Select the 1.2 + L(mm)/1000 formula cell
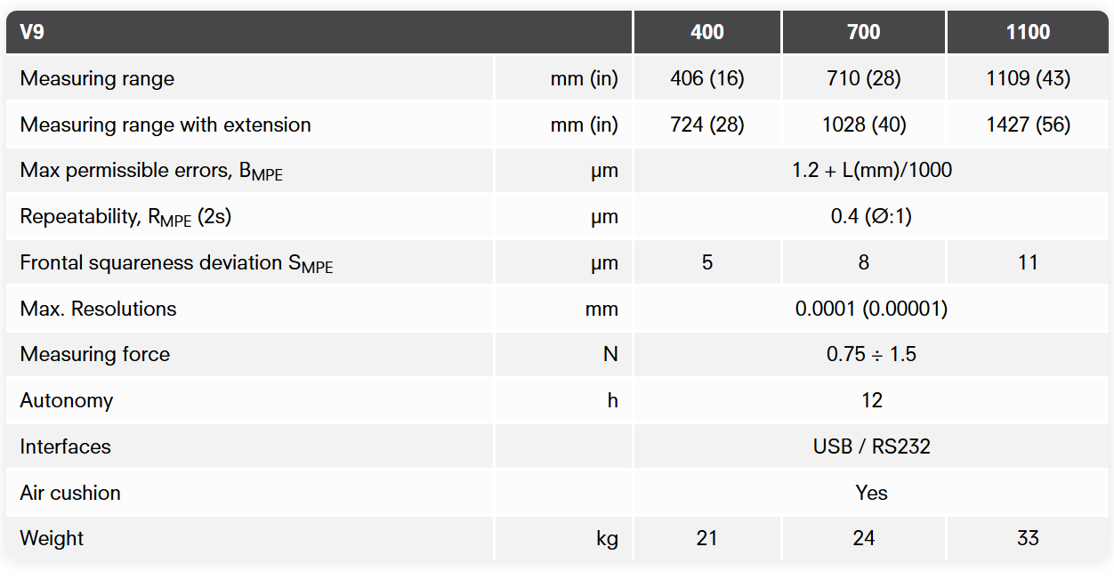 (872, 171)
